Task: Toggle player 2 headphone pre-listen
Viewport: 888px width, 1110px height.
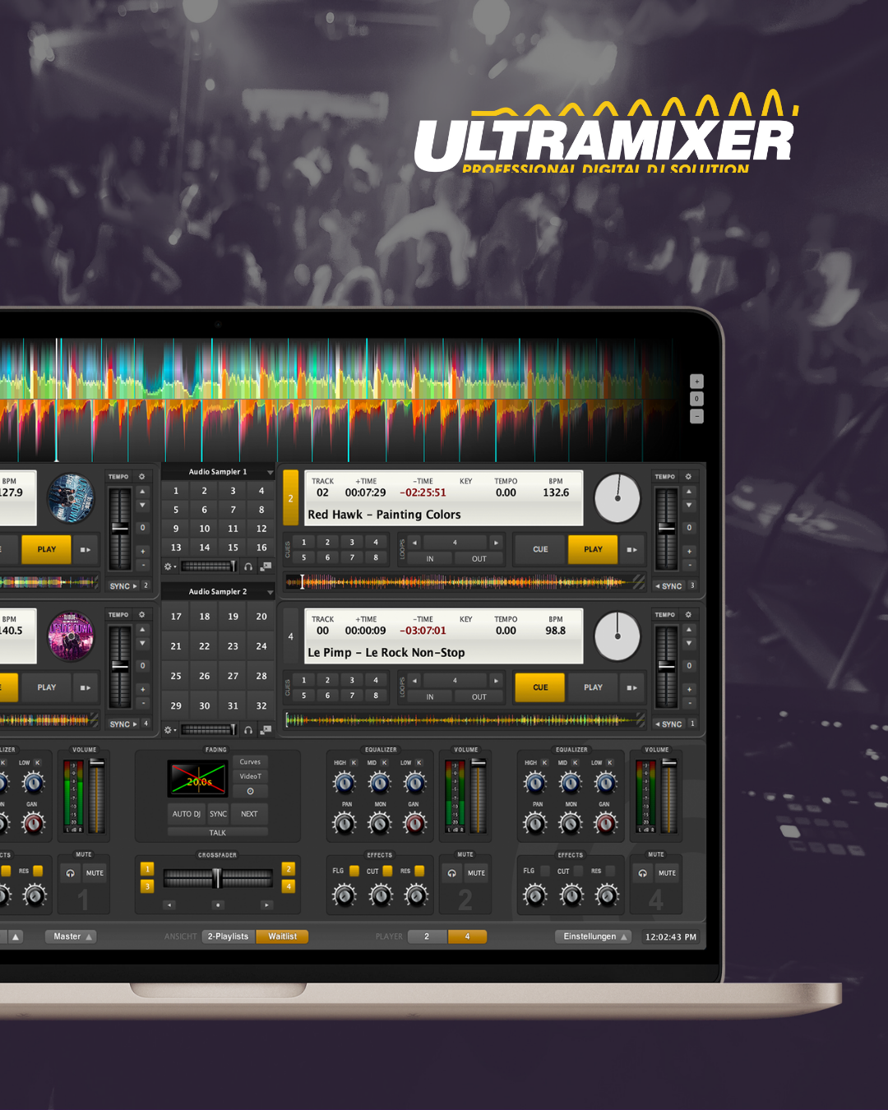Action: tap(451, 873)
